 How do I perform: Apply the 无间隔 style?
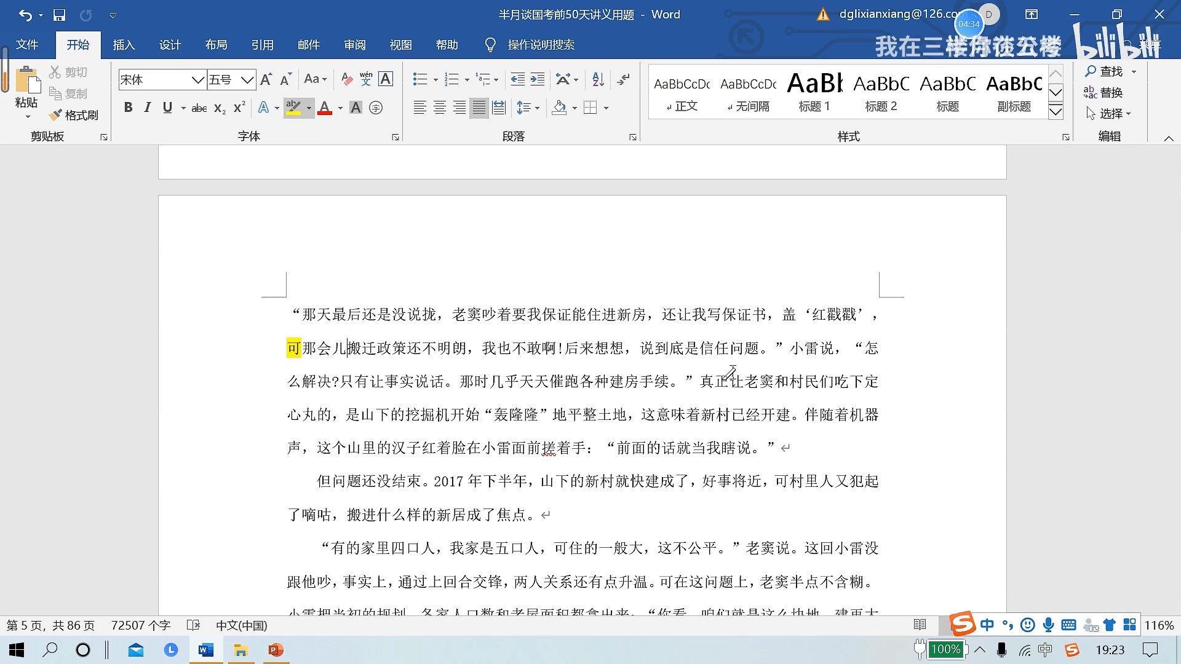pyautogui.click(x=748, y=92)
